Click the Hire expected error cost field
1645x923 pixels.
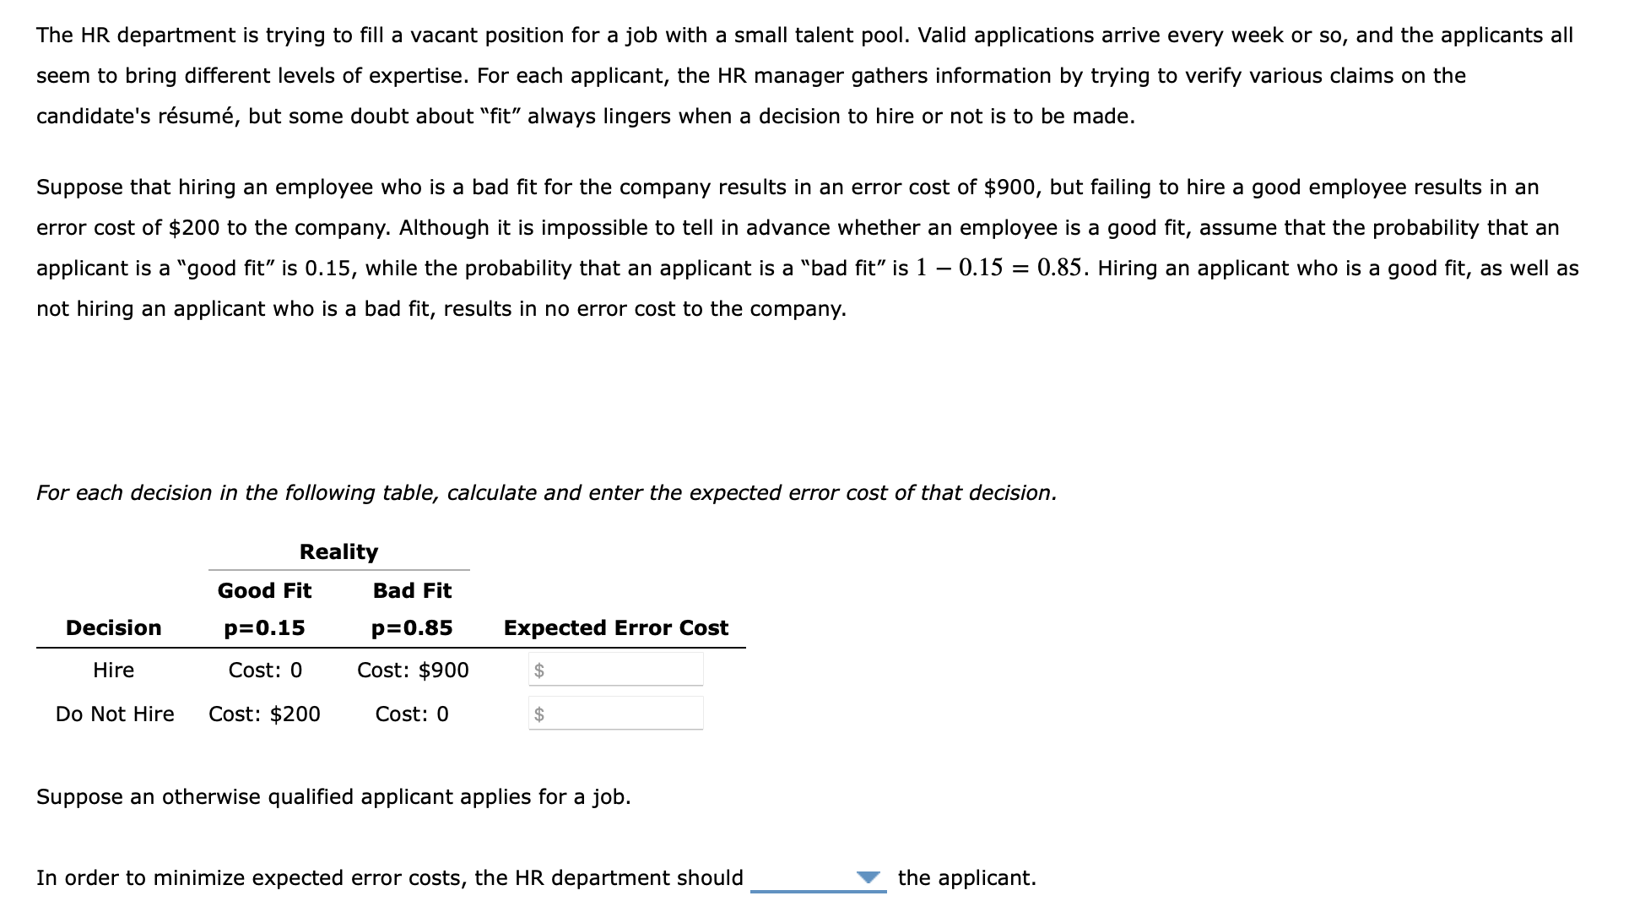(x=616, y=670)
